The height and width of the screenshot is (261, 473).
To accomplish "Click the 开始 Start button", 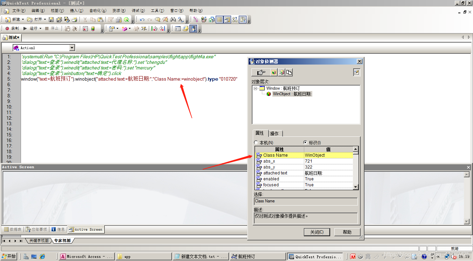I will click(x=9, y=256).
